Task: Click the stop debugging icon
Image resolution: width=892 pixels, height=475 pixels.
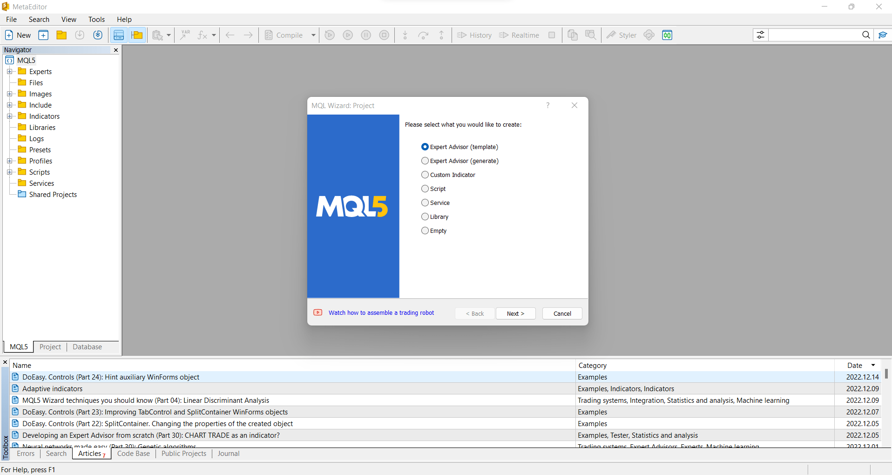Action: [x=384, y=35]
